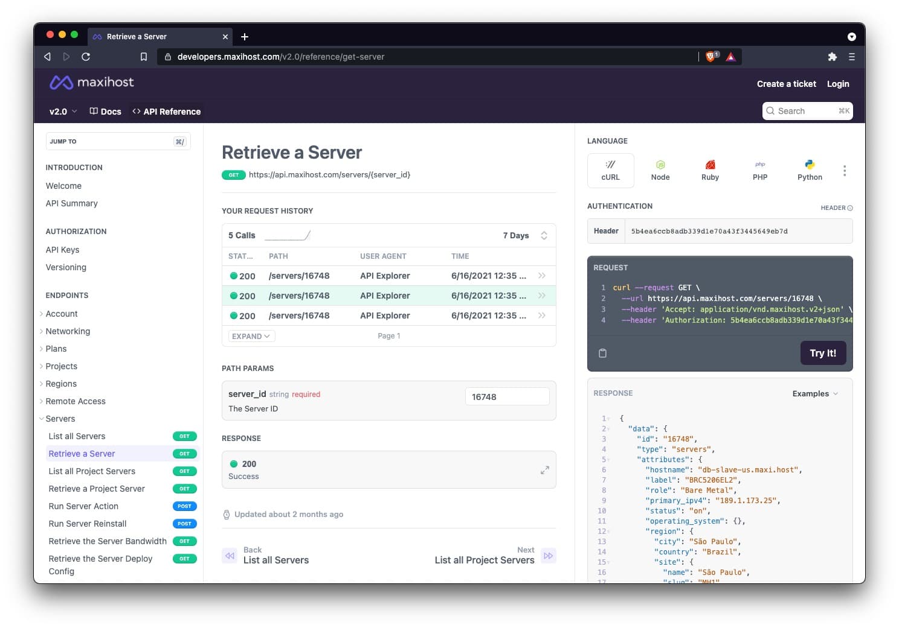This screenshot has height=628, width=899.
Task: Expand details of the first request history row
Action: click(542, 276)
